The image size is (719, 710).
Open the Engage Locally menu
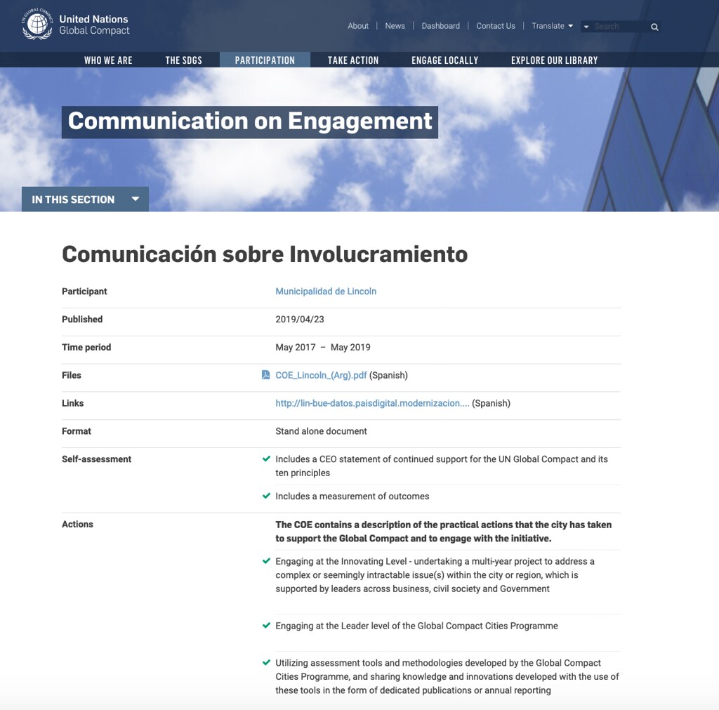(x=444, y=60)
